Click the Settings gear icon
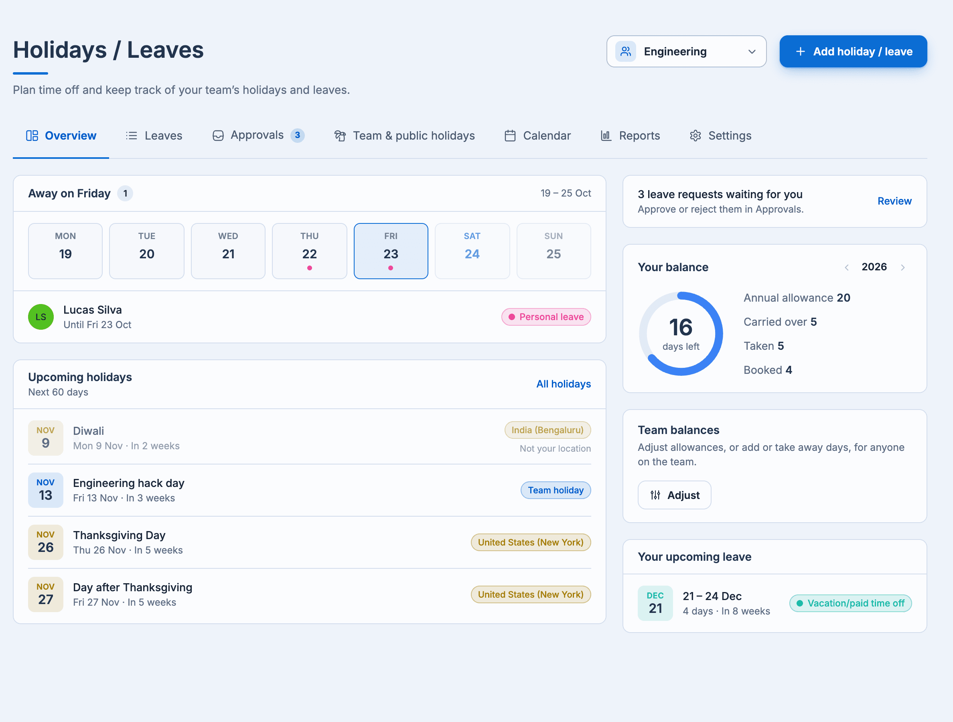The image size is (953, 722). click(695, 136)
